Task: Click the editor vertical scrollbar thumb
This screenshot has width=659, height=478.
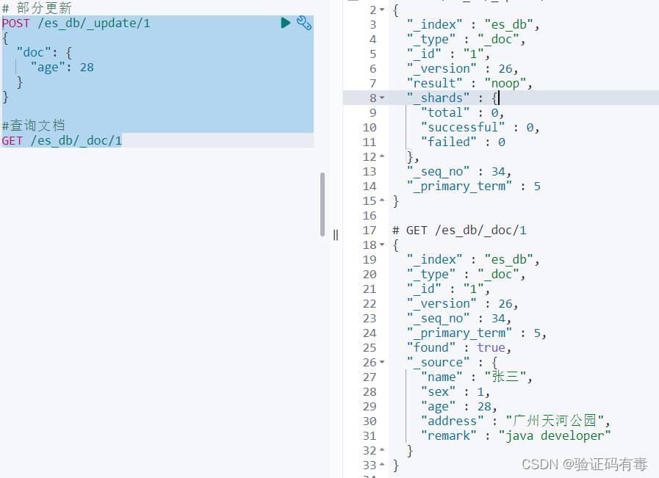Action: tap(323, 204)
